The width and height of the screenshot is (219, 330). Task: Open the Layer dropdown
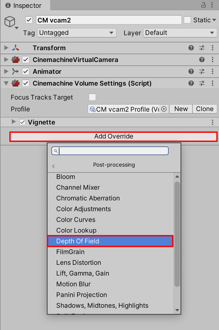(x=180, y=33)
